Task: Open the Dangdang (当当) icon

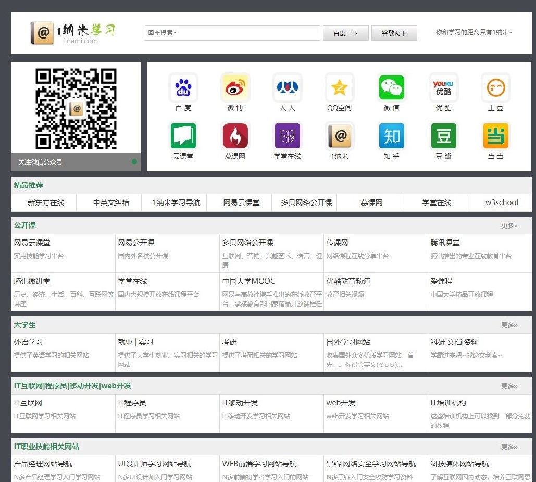Action: [496, 136]
